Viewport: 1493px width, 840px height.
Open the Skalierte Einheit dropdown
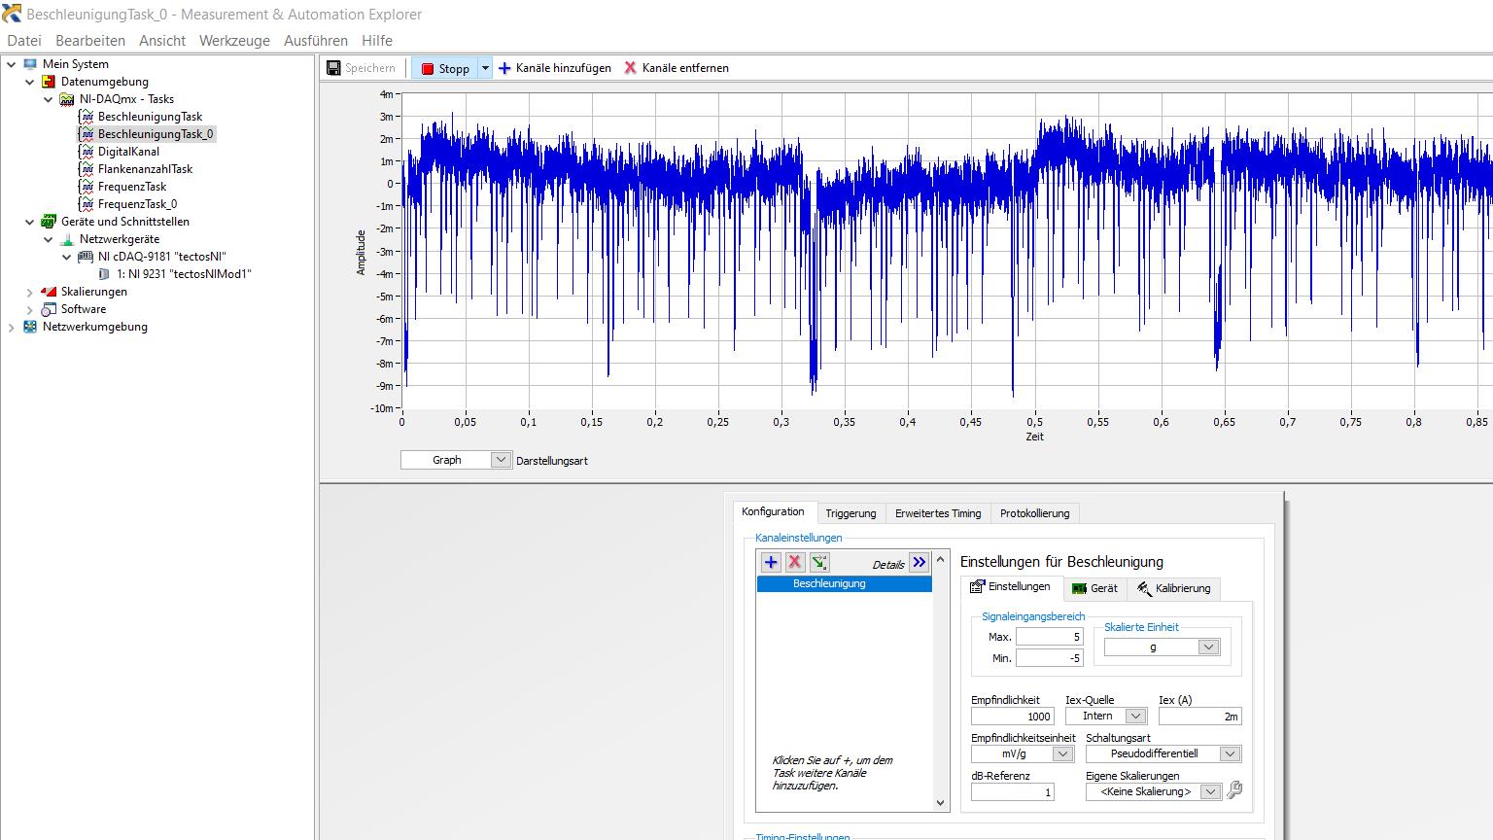coord(1208,647)
